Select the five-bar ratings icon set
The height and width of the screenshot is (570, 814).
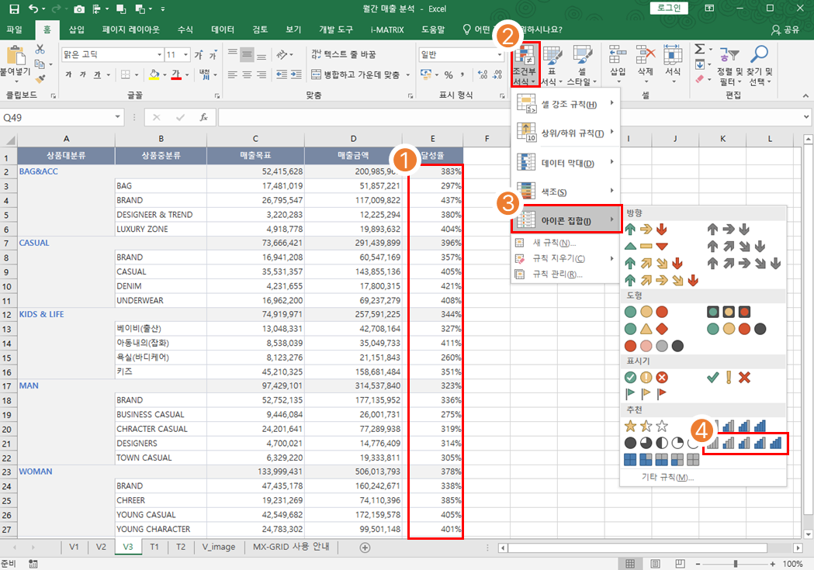click(x=746, y=443)
